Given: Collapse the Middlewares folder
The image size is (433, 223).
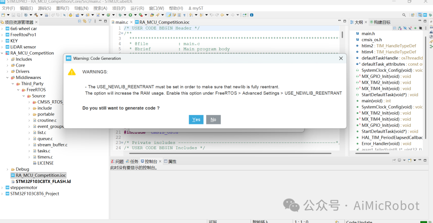Looking at the screenshot, I should [8, 77].
